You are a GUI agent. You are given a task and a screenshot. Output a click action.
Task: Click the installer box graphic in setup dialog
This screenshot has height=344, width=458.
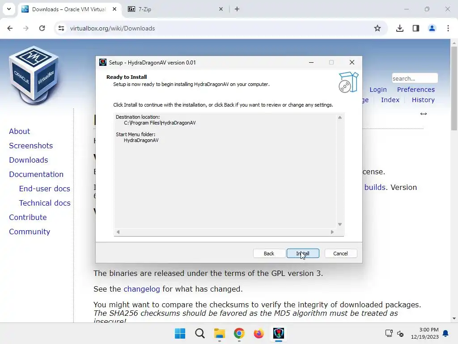point(348,82)
